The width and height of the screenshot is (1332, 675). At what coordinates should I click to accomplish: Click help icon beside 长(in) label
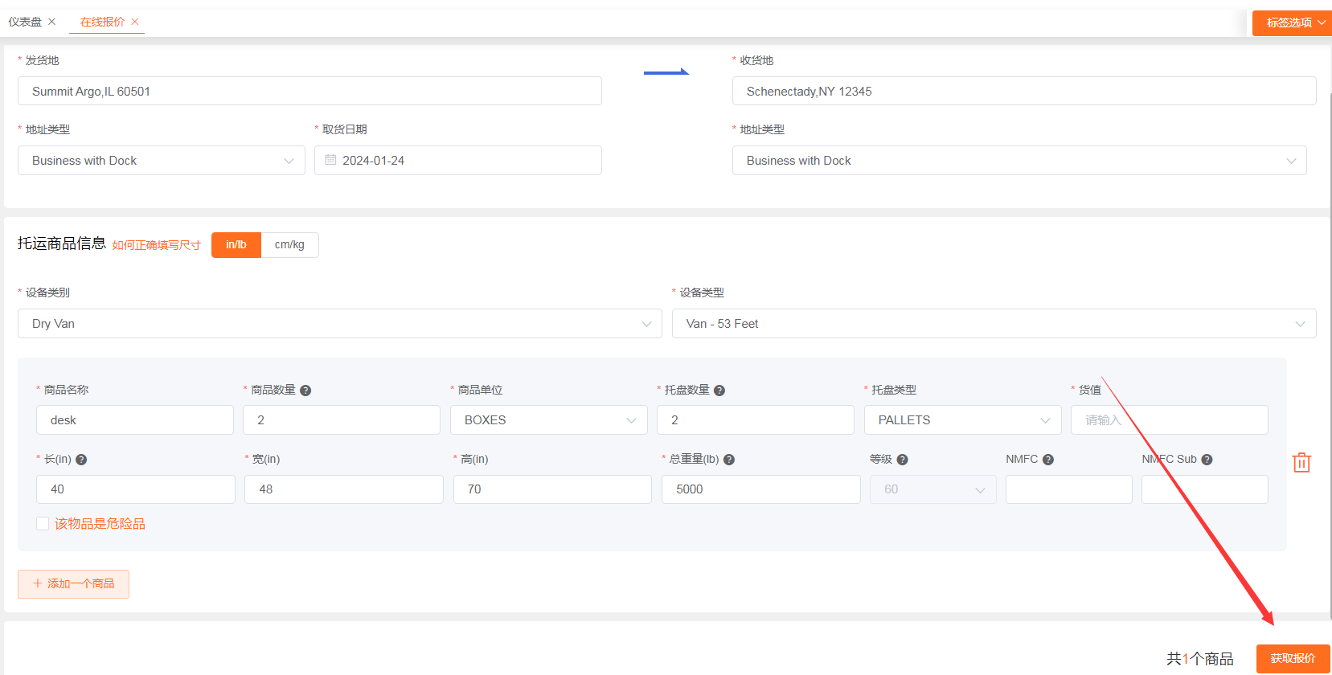(x=81, y=460)
